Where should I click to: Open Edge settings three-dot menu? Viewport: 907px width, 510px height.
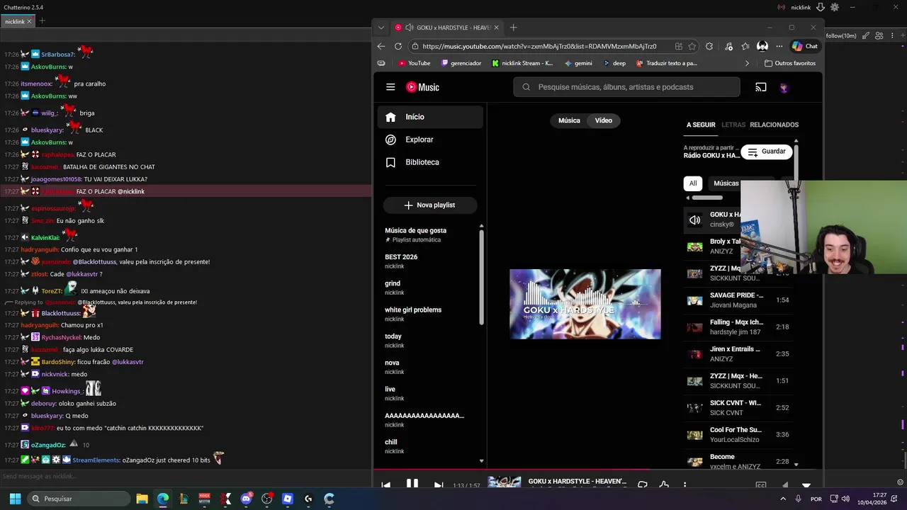tap(779, 46)
